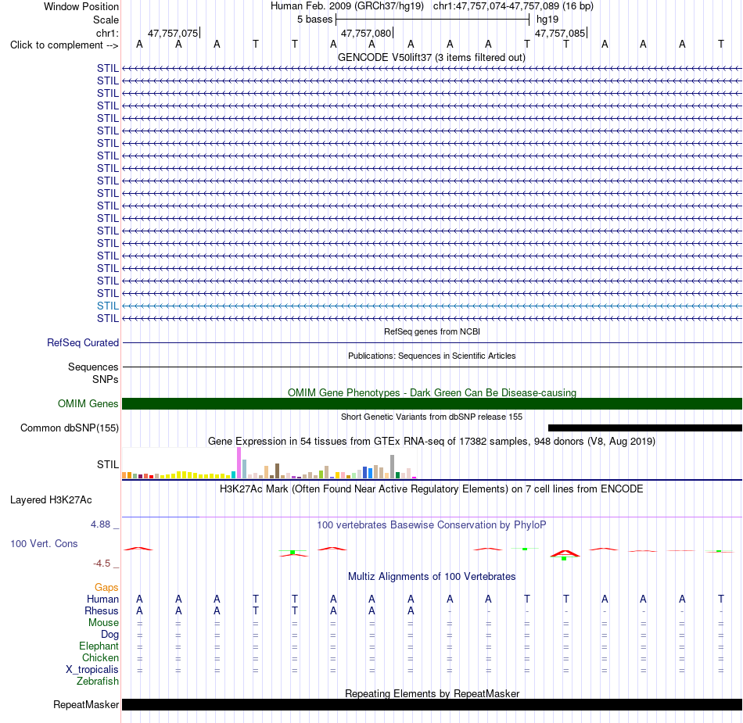Select the black dbSNP variant bar
Viewport: 743px width, 723px height.
click(x=645, y=428)
